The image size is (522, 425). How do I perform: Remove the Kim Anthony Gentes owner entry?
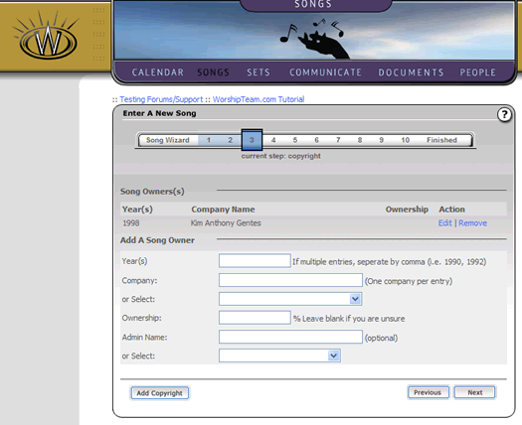coord(472,222)
